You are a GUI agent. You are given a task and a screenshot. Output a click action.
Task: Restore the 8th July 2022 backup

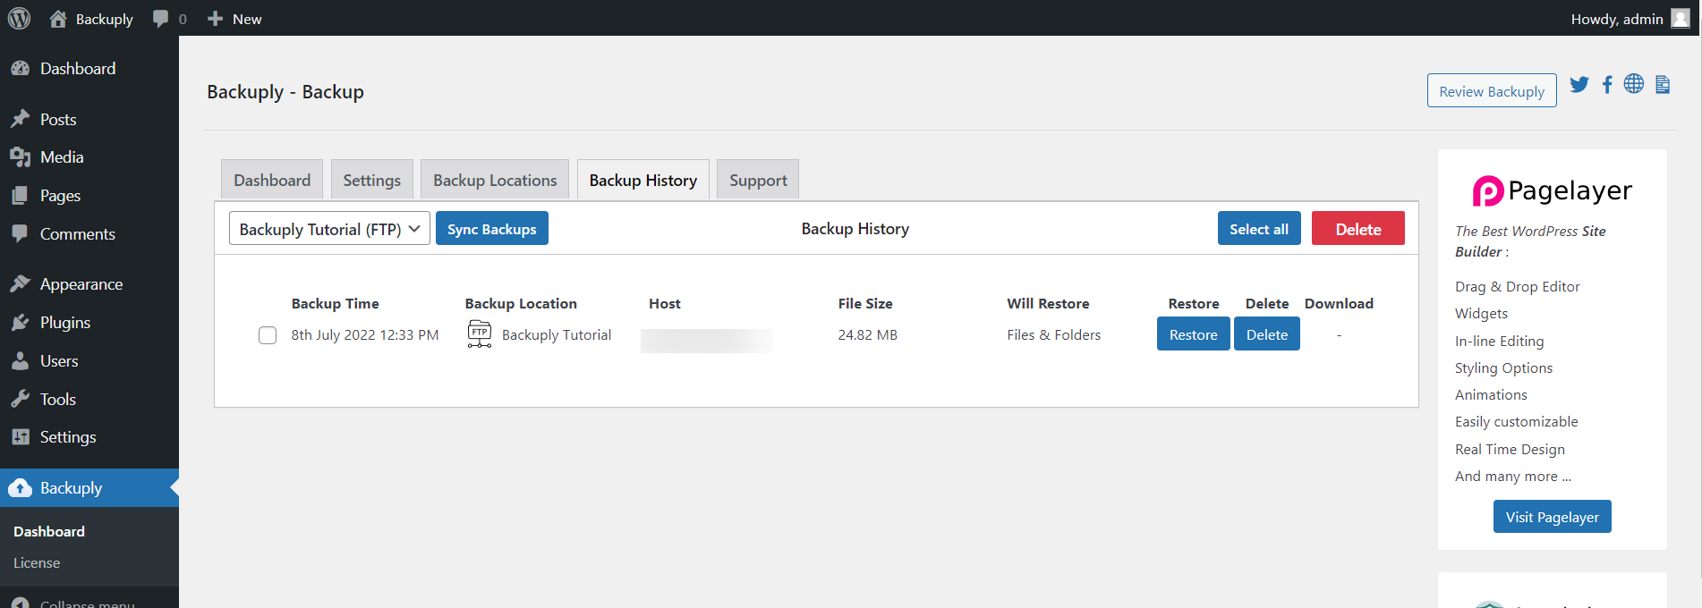point(1194,334)
